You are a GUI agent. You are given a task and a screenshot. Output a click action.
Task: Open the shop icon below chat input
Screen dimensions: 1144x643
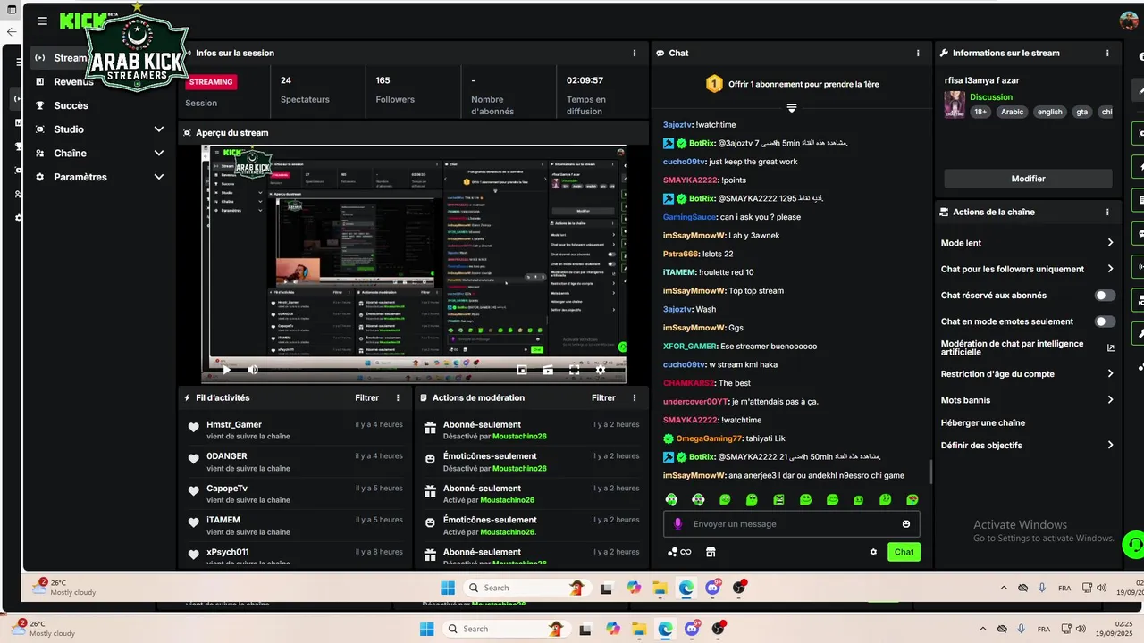(x=711, y=552)
